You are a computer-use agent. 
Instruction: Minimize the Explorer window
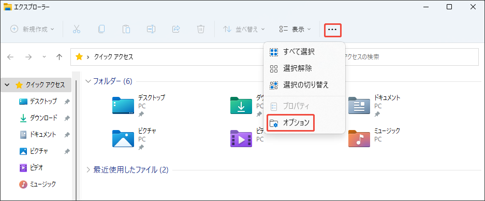[425, 7]
